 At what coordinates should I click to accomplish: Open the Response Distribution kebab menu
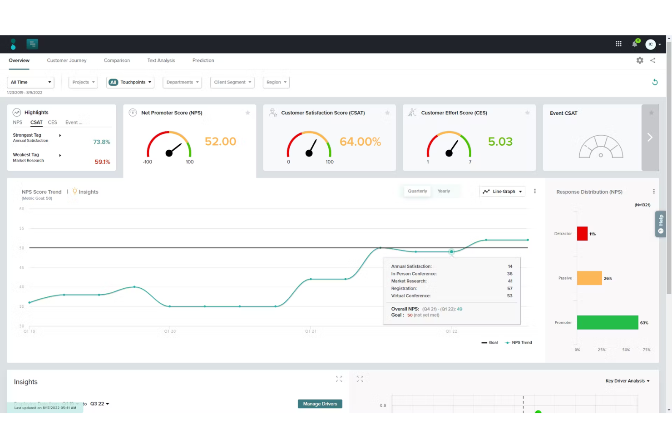[654, 191]
